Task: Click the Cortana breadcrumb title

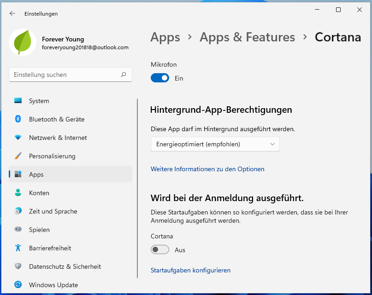Action: (338, 37)
